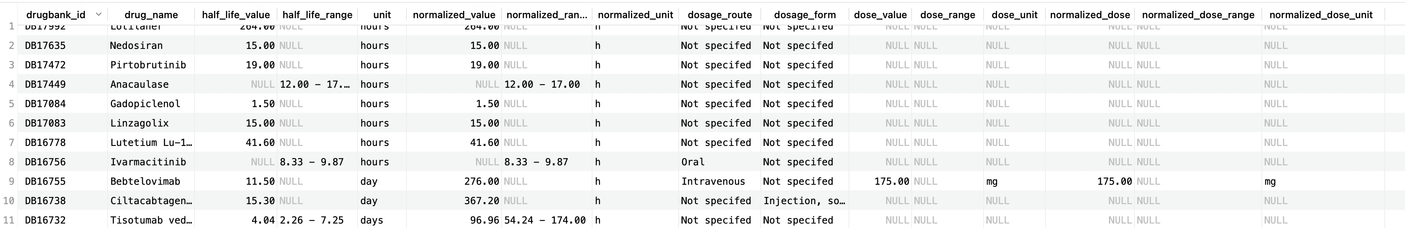1405x228 pixels.
Task: Select the normalized_dose_unit column header
Action: pos(1320,15)
